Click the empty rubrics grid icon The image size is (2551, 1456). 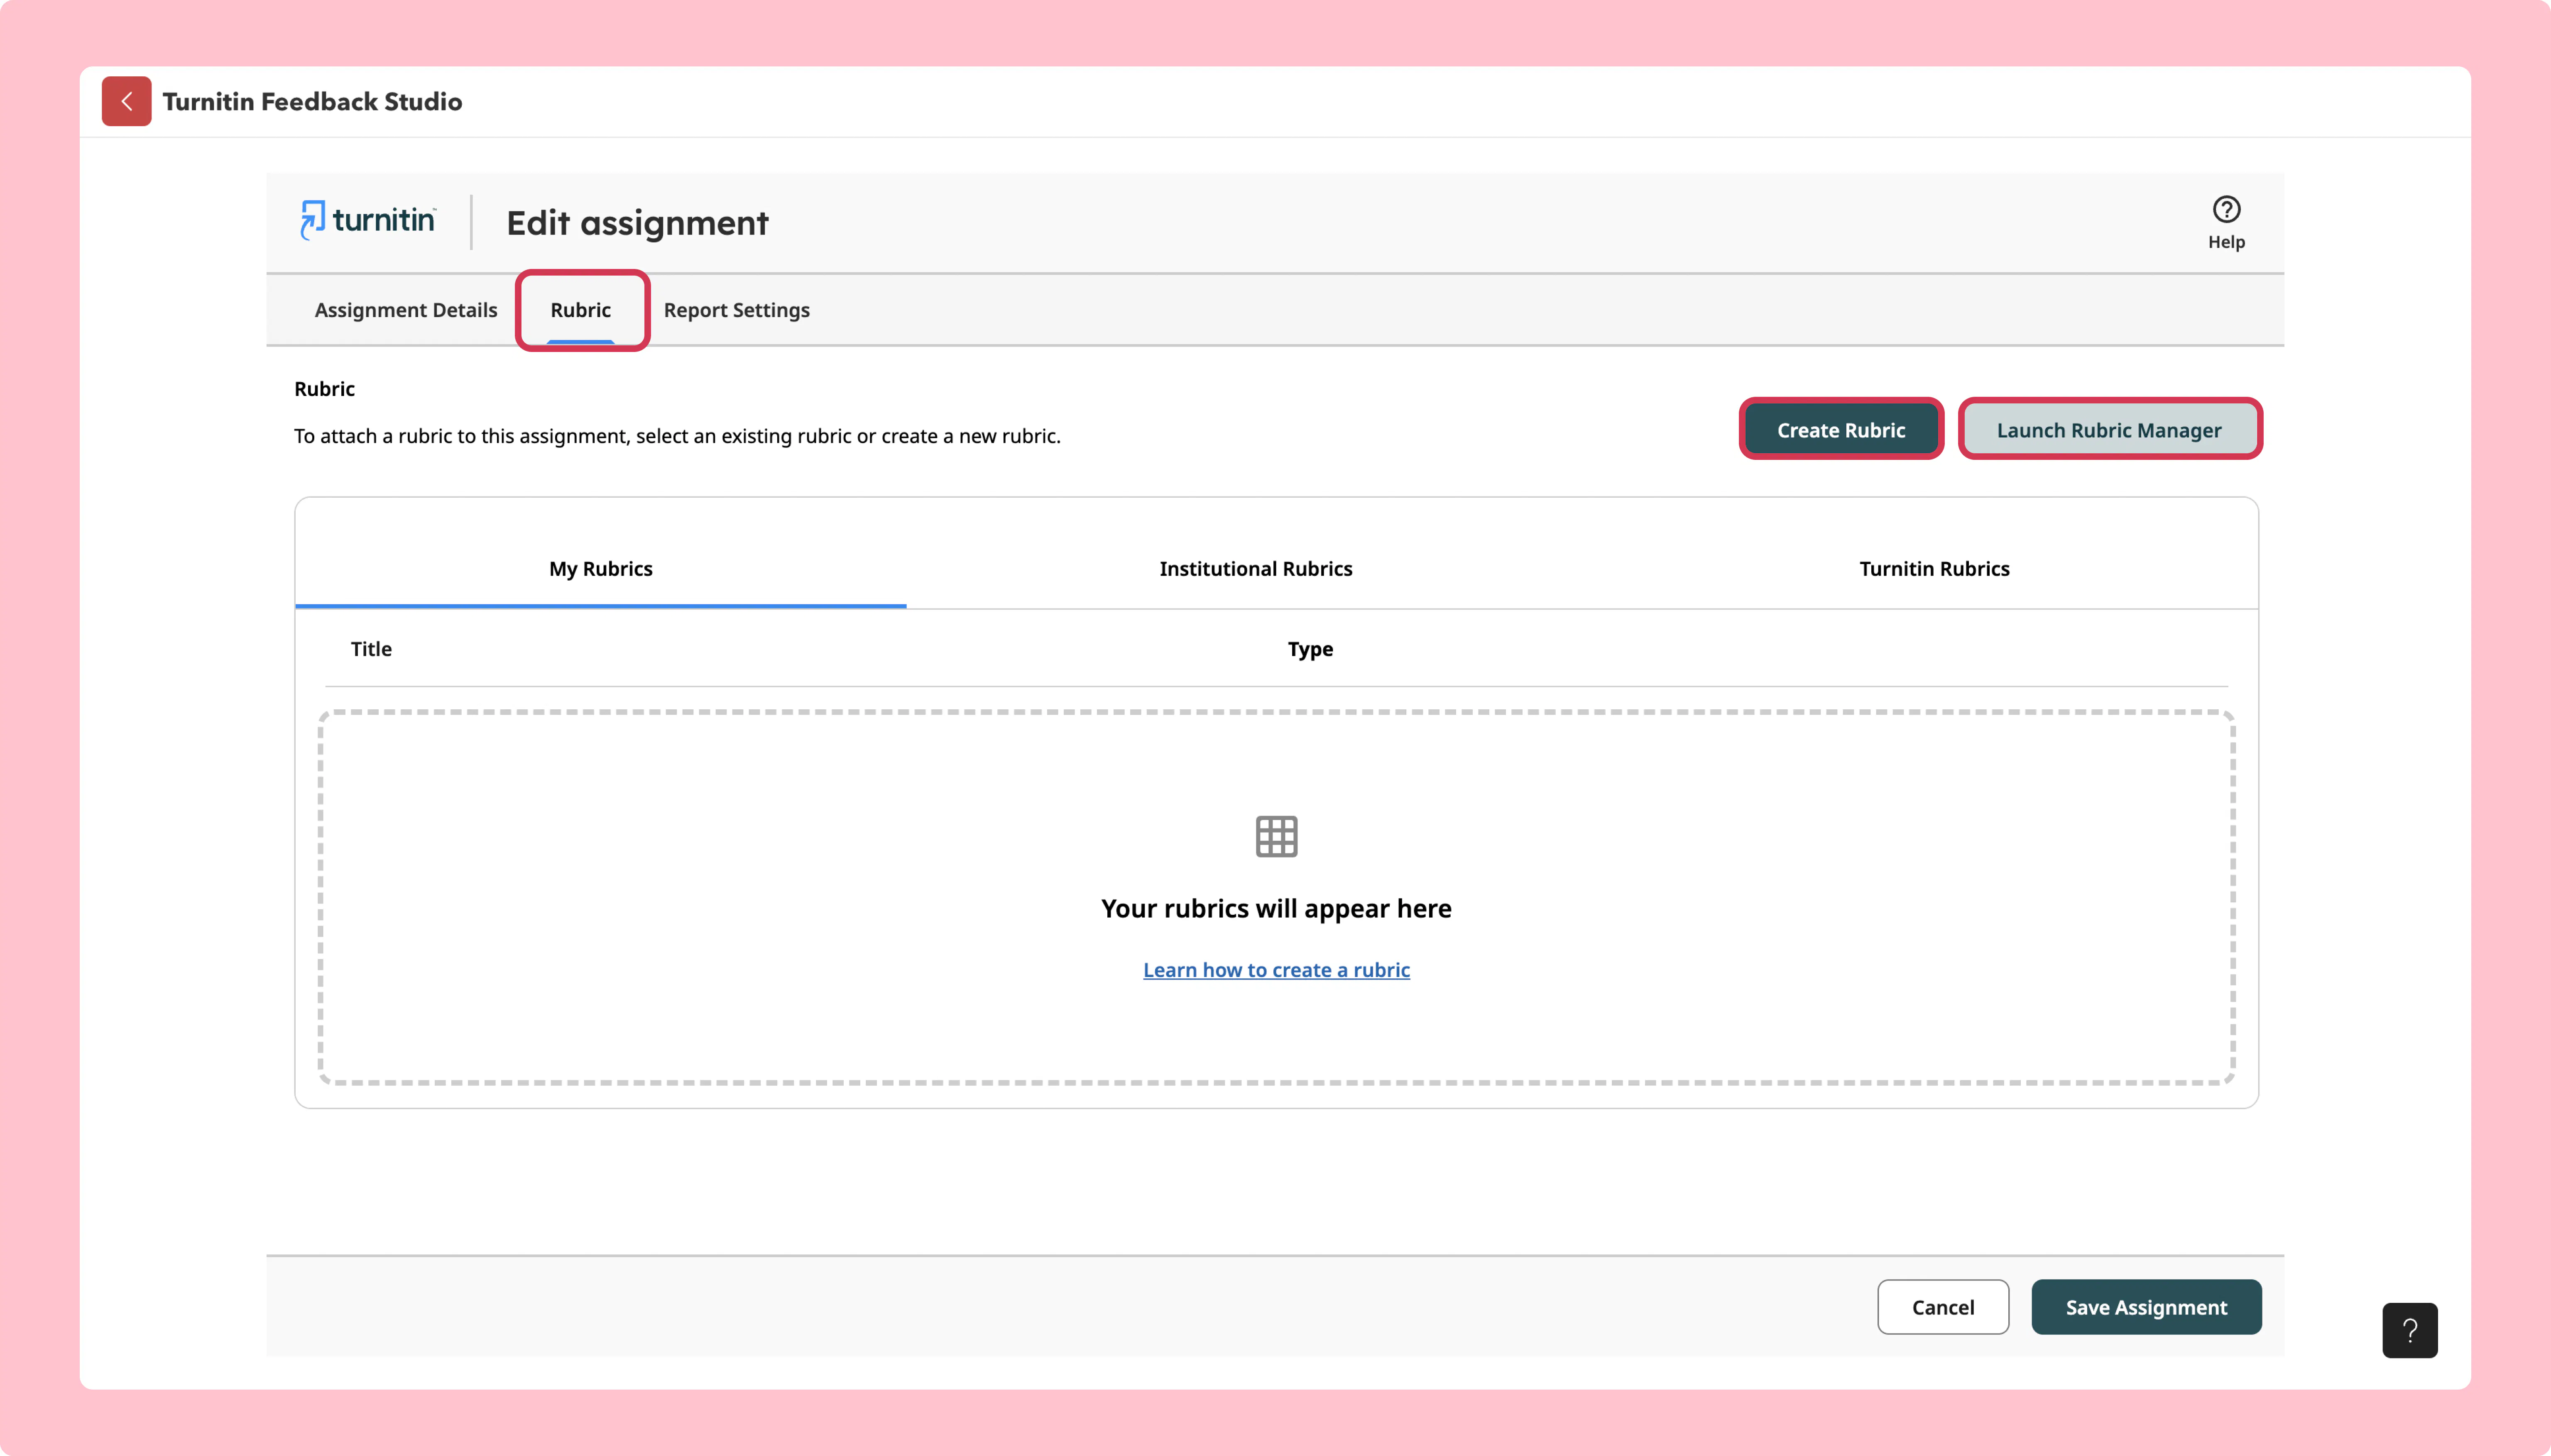[1276, 836]
